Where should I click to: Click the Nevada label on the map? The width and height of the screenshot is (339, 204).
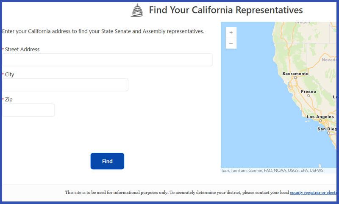tap(329, 60)
